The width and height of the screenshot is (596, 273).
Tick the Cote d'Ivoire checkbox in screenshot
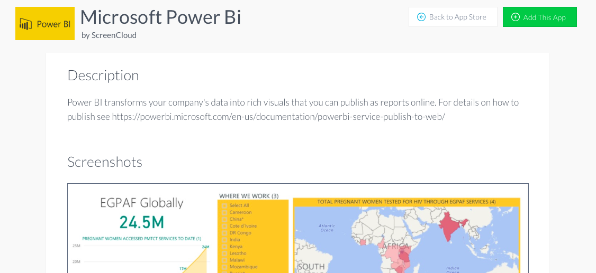pos(224,226)
